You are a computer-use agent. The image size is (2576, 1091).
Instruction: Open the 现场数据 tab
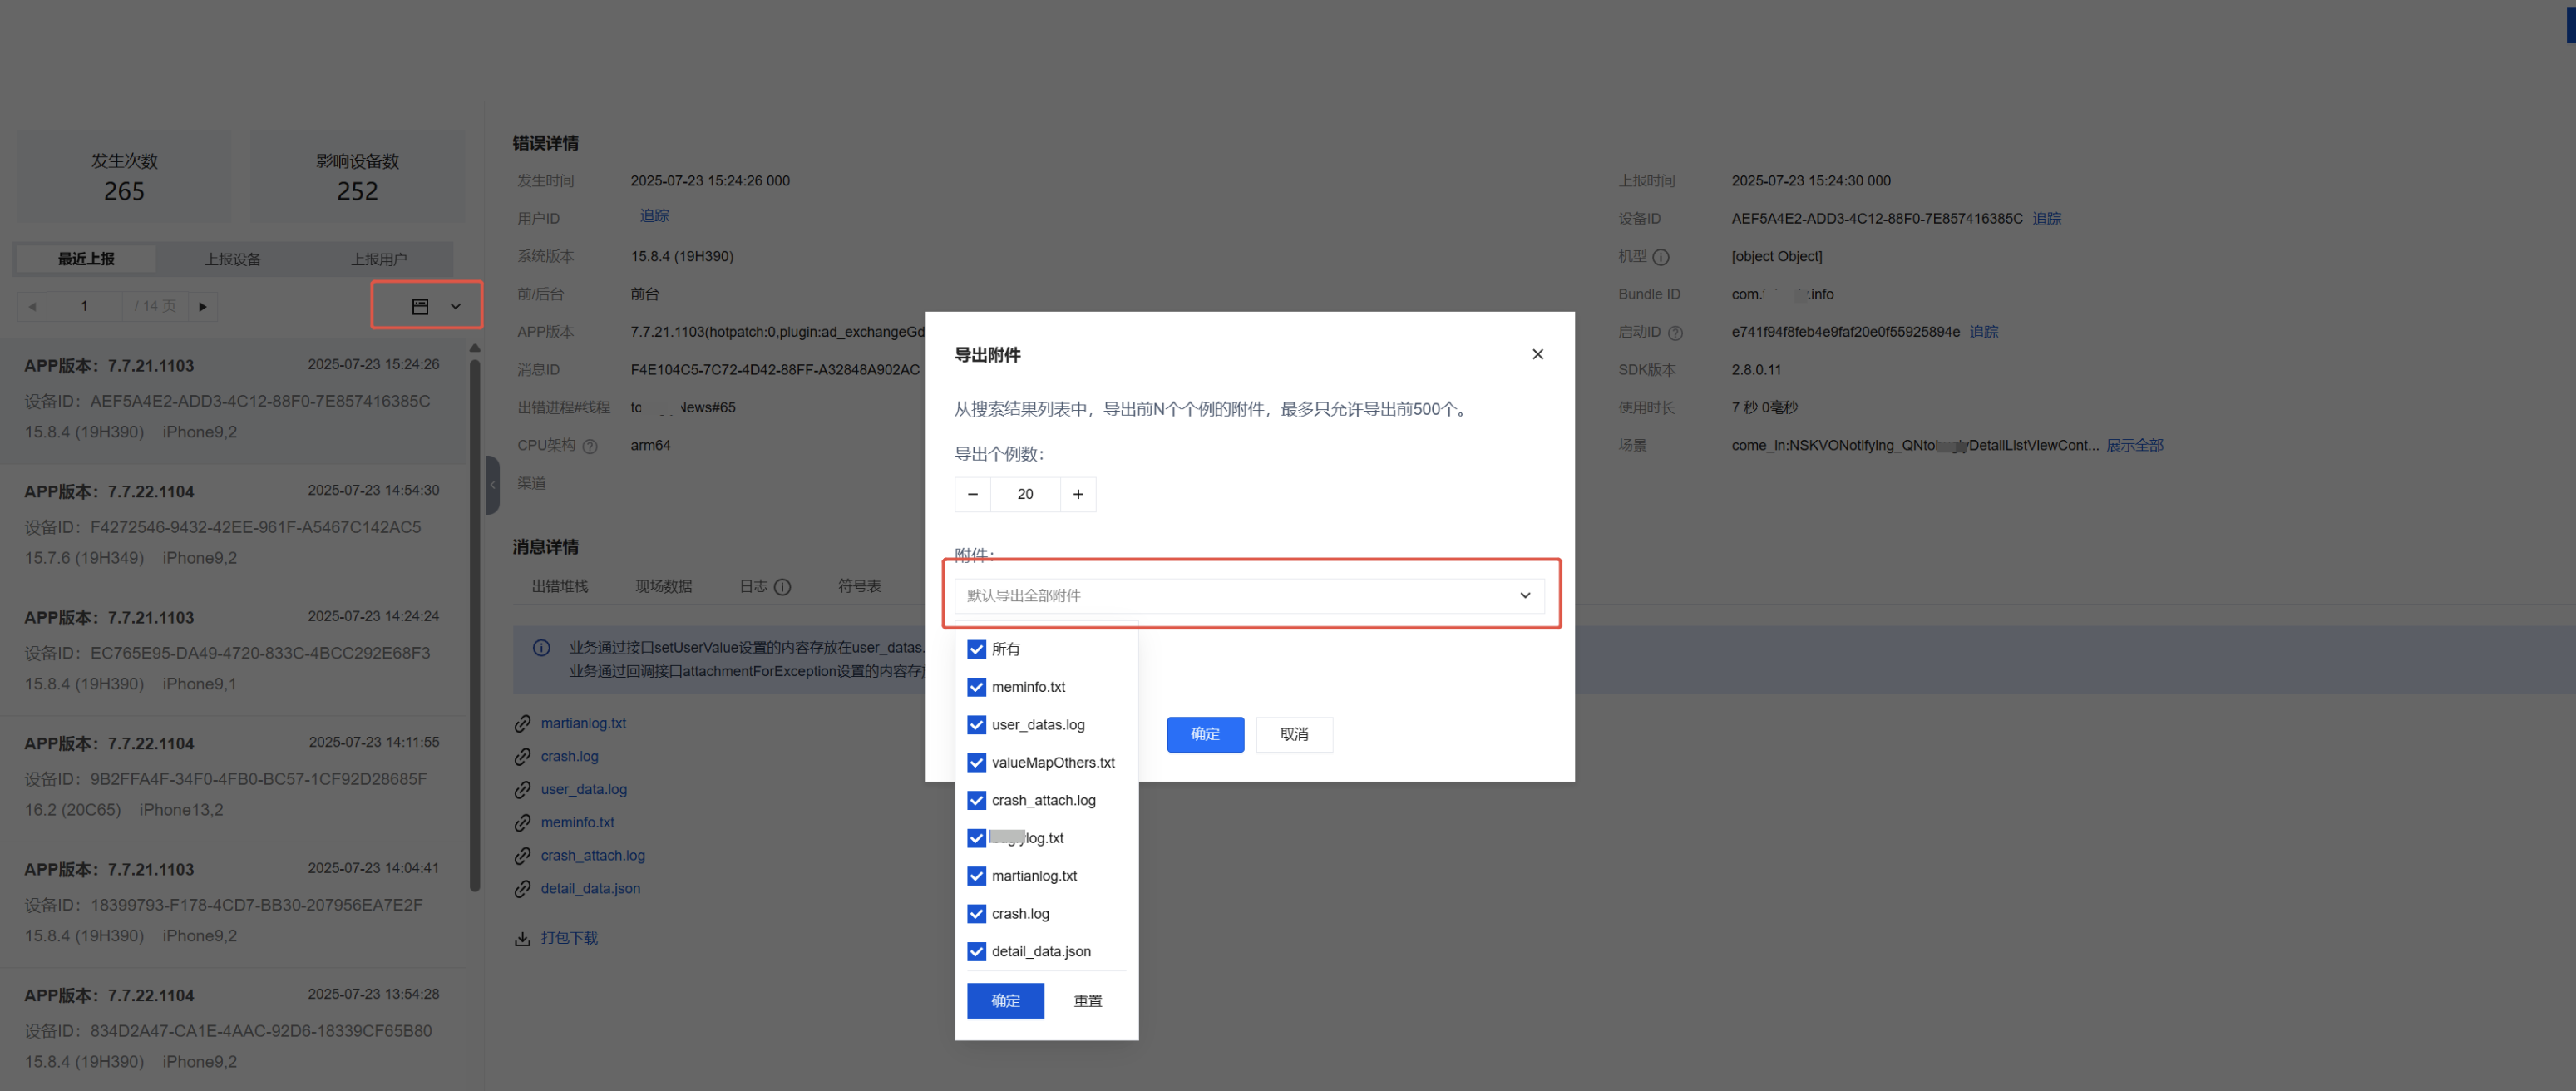pos(663,586)
